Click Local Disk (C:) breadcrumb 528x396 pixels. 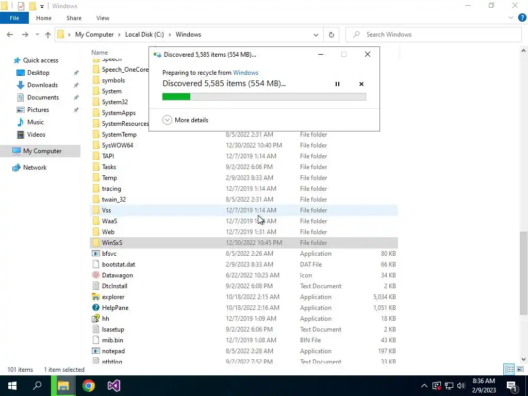coord(144,35)
